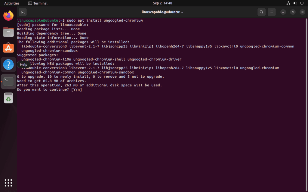Open the Terminal menu in the top bar

(37, 3)
